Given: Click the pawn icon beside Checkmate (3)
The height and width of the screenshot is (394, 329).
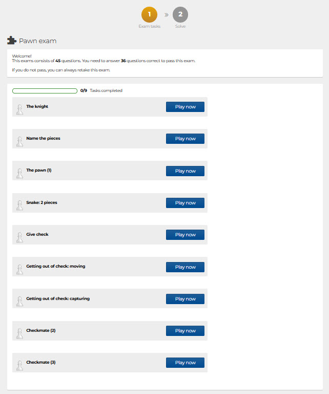Looking at the screenshot, I should (19, 365).
